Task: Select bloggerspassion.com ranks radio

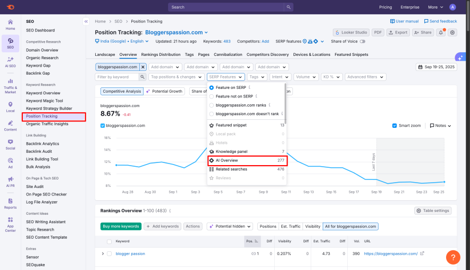Action: 211,105
